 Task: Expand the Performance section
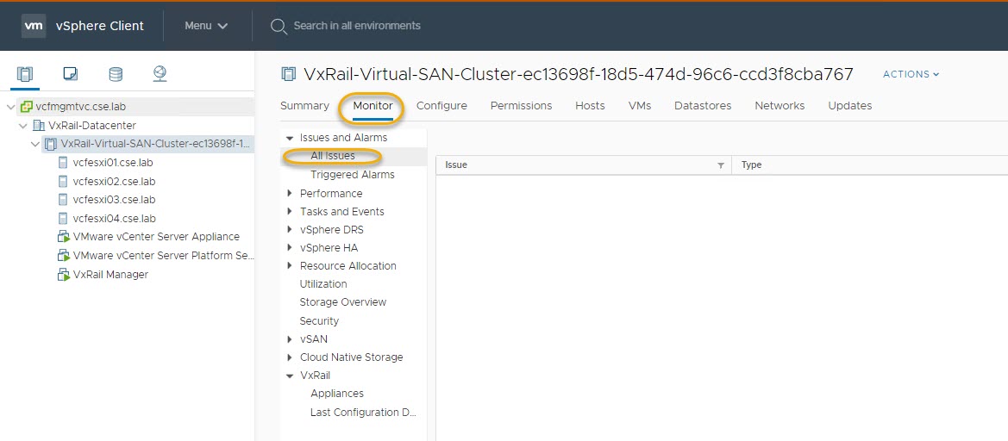click(x=290, y=194)
